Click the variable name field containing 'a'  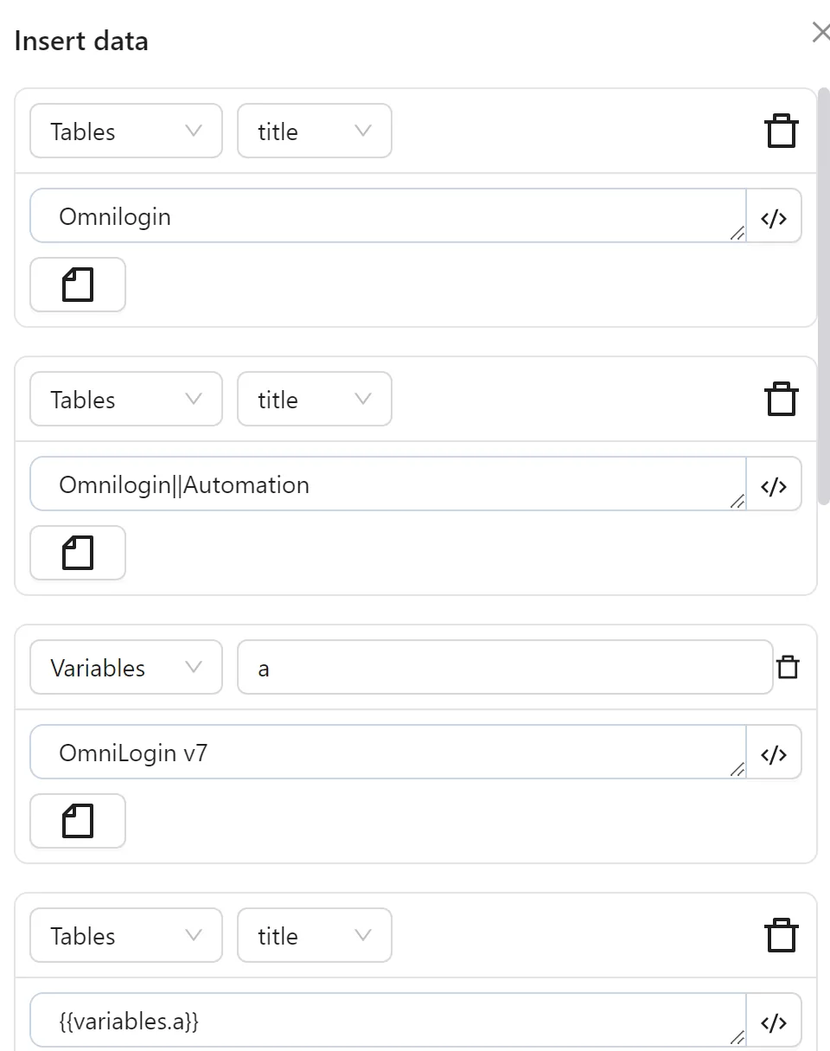click(x=505, y=668)
